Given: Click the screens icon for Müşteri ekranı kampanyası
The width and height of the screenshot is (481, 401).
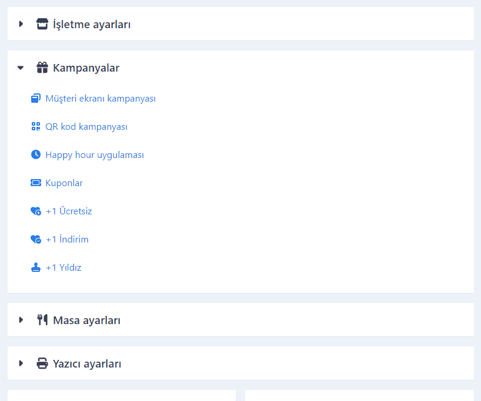Looking at the screenshot, I should tap(36, 98).
